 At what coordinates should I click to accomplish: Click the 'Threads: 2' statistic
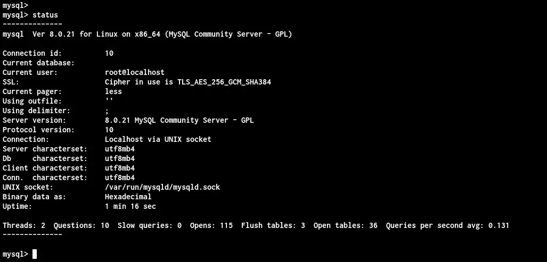24,225
